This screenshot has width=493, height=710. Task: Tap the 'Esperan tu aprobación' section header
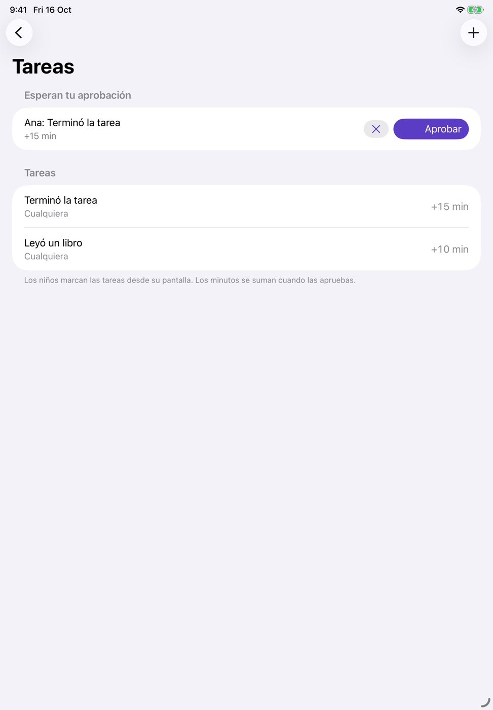tap(78, 95)
